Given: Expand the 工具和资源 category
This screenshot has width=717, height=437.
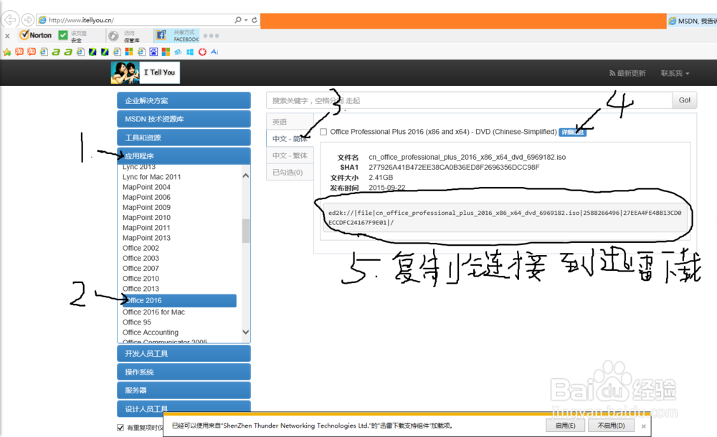Looking at the screenshot, I should tap(184, 138).
